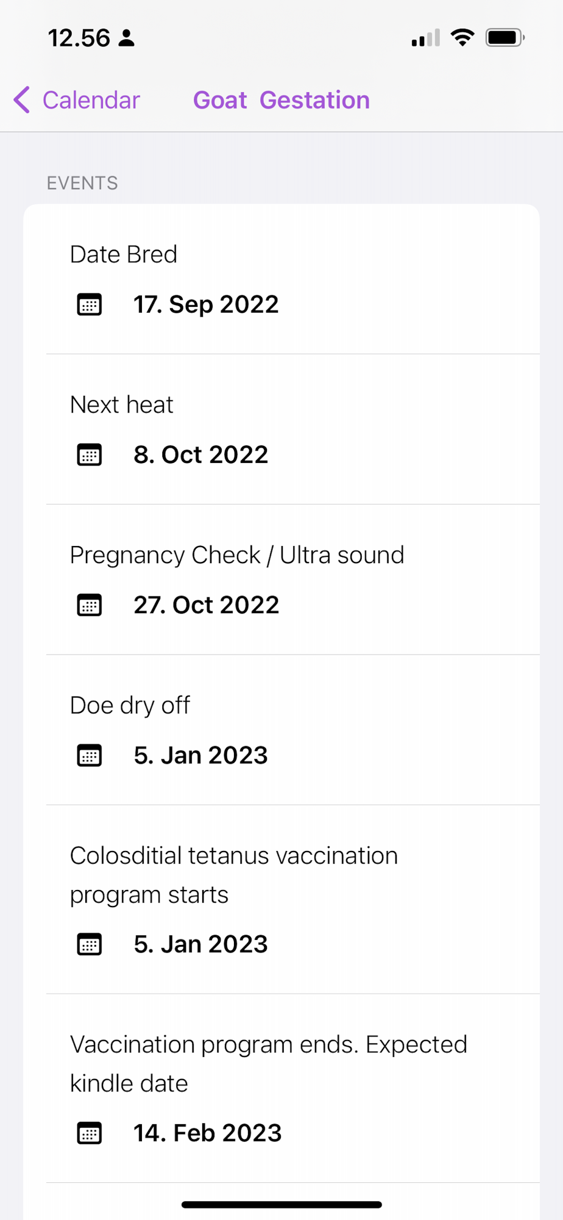Tap Vaccination program ends expected kindle date label

(268, 1063)
